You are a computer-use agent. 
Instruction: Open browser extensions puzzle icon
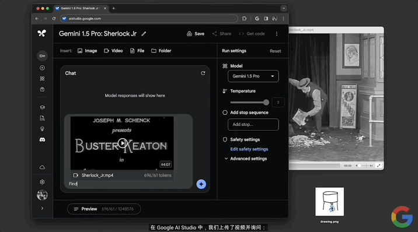point(244,19)
